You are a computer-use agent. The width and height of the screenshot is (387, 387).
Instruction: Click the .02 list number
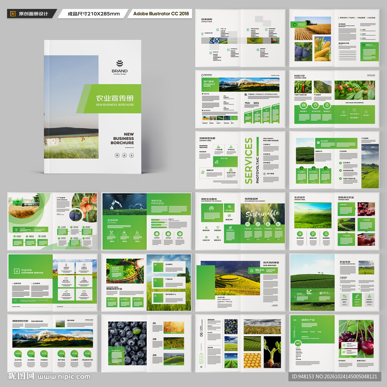[x=154, y=339]
